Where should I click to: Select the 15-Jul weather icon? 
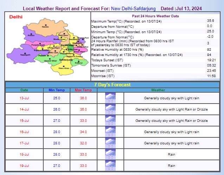pos(110,120)
